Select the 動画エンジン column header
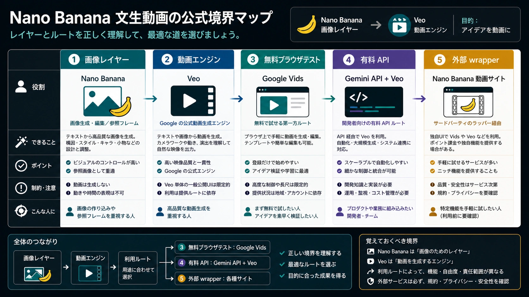529x297 pixels. pyautogui.click(x=193, y=59)
